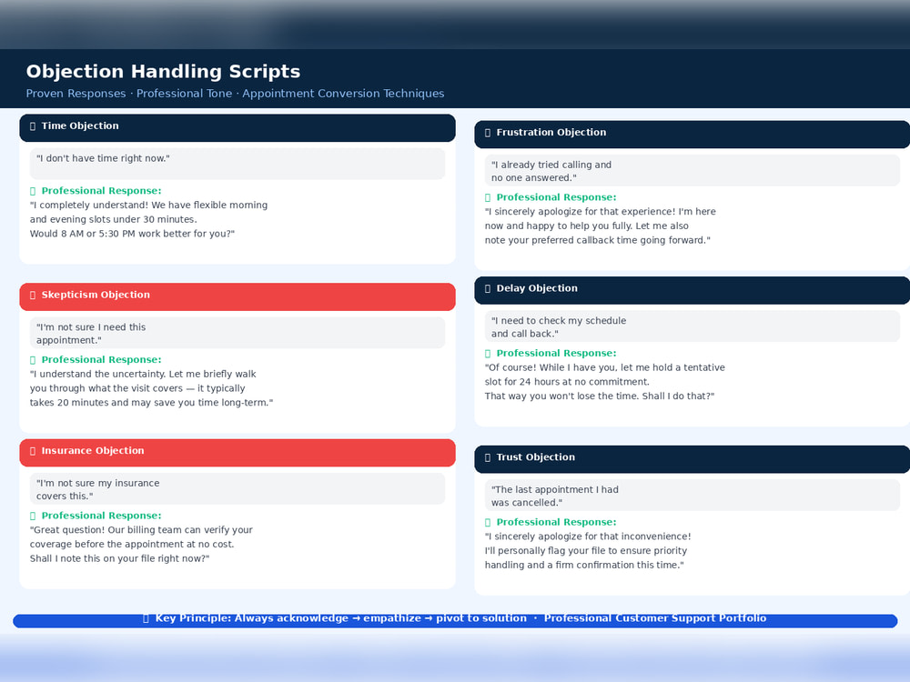910x682 pixels.
Task: Click "Professional Response:" in the Skepticism Objection card
Action: (x=102, y=359)
